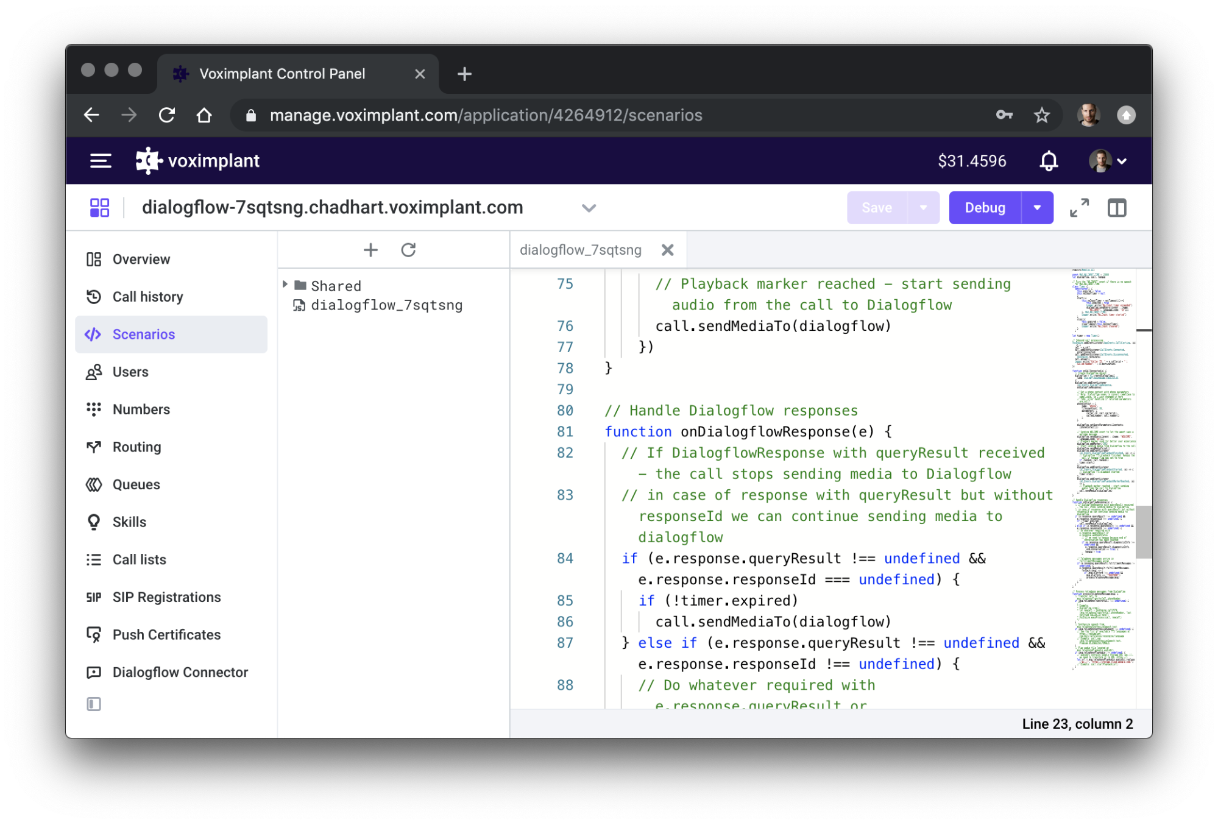Click the Voximplant logo
This screenshot has height=825, width=1218.
(197, 161)
